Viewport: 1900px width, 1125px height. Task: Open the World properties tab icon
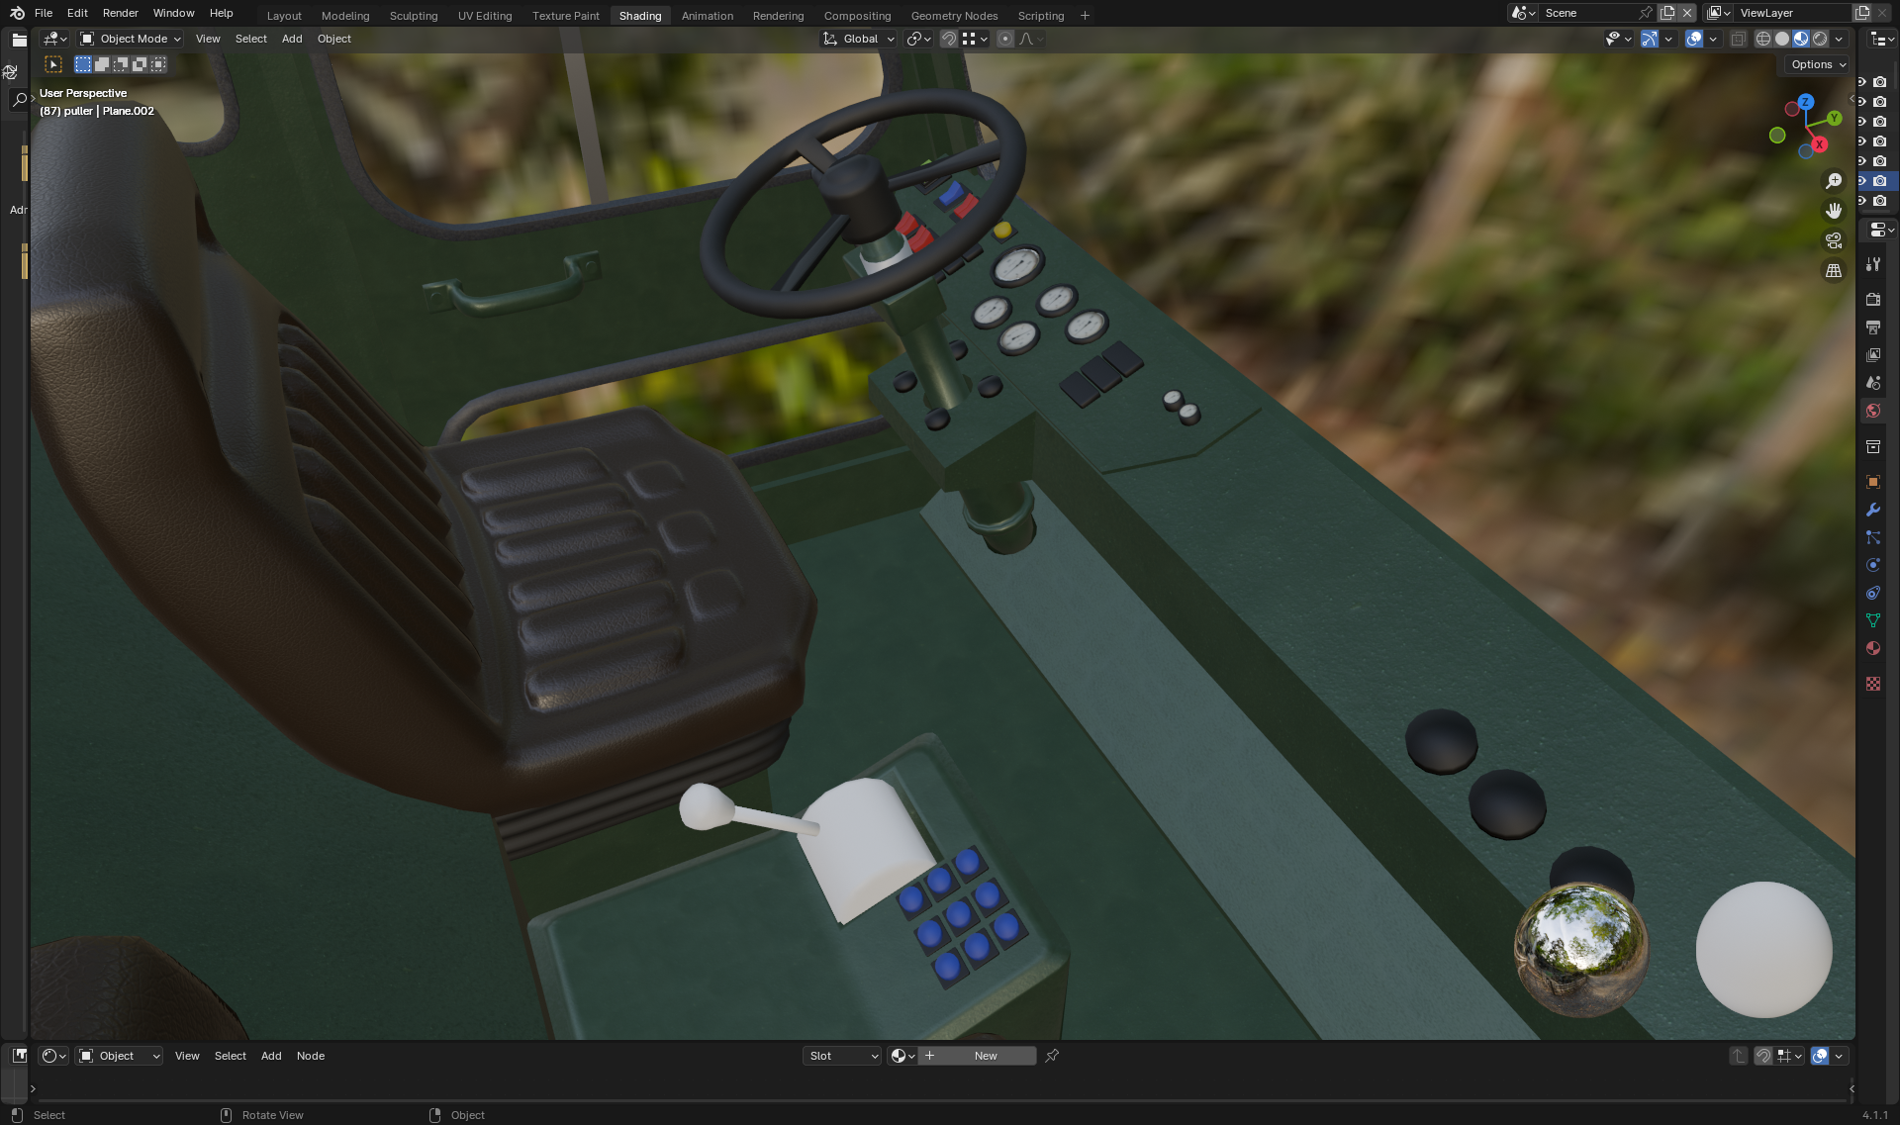(x=1873, y=411)
